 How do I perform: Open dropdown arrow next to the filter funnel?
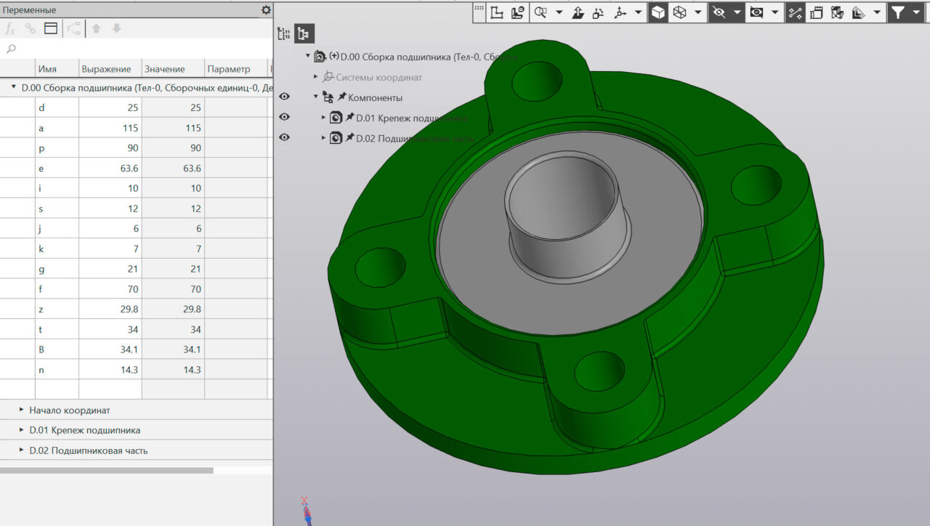point(915,12)
